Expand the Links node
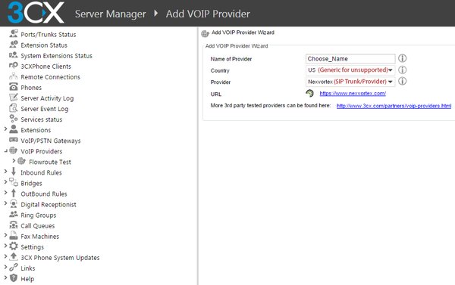The width and height of the screenshot is (455, 285). (x=5, y=267)
